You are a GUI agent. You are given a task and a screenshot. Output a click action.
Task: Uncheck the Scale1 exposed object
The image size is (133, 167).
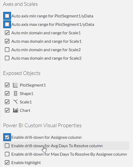point(7,102)
